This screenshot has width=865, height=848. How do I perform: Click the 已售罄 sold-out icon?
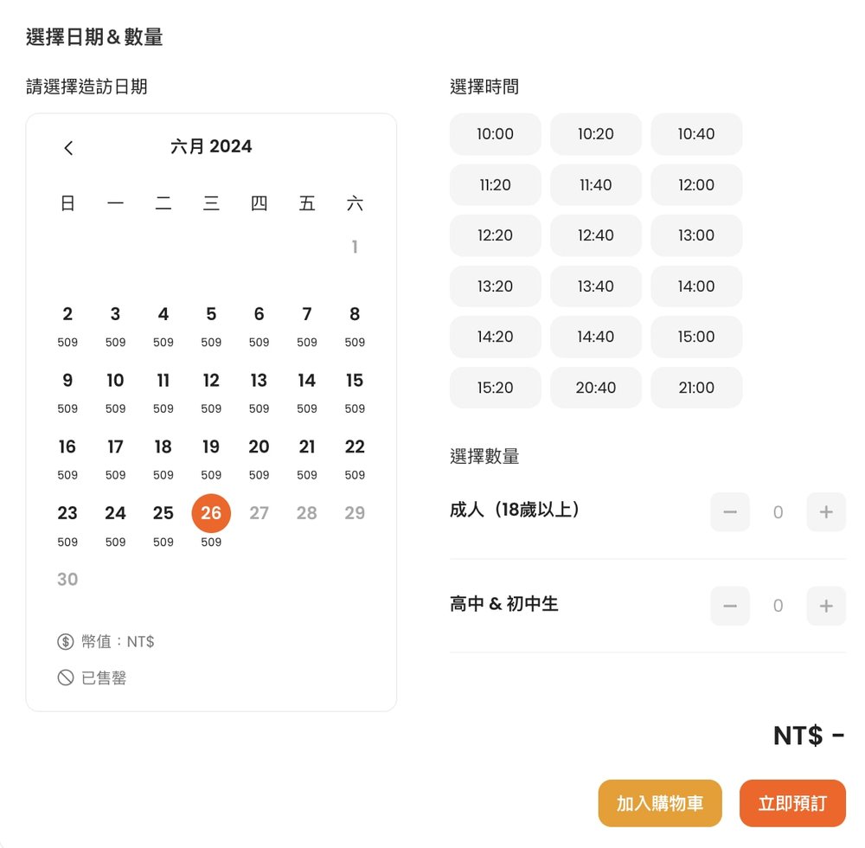click(66, 678)
